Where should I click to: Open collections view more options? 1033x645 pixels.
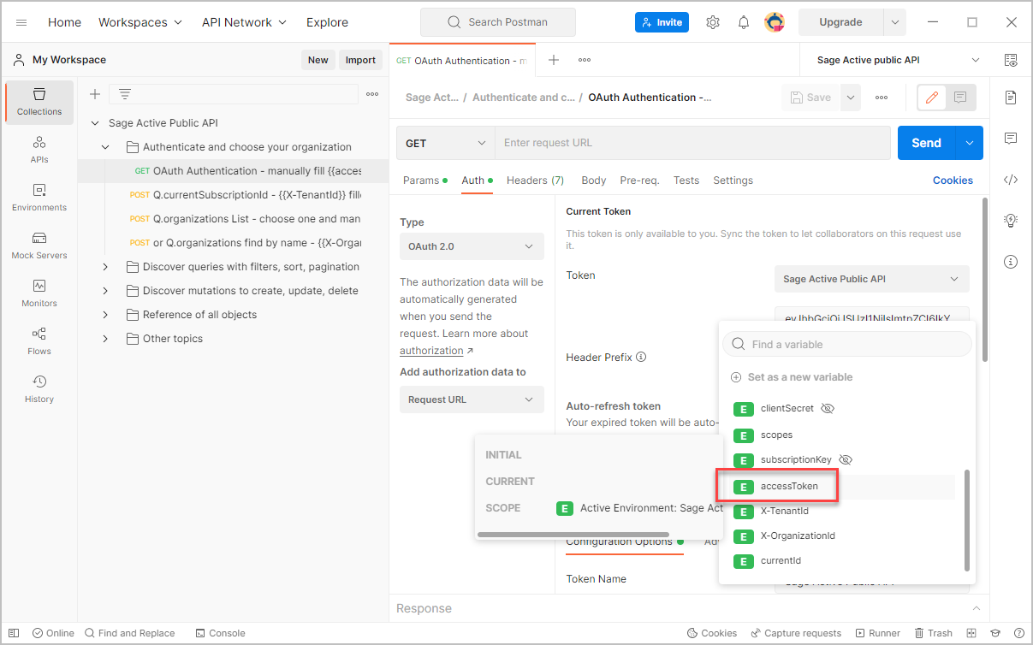(372, 94)
